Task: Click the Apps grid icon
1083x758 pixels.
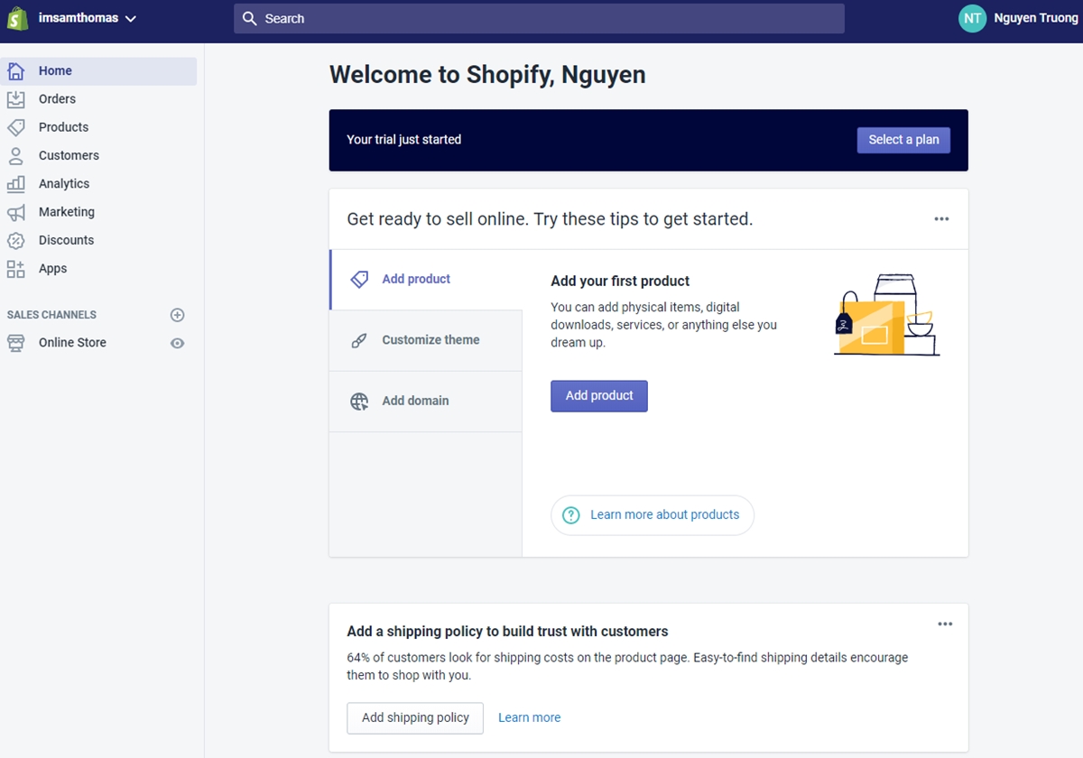Action: coord(15,268)
